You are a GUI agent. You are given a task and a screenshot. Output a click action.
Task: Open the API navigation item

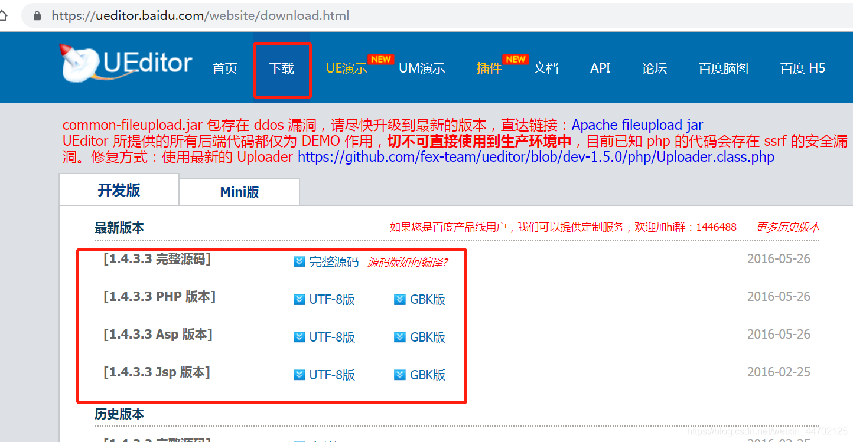[x=600, y=68]
